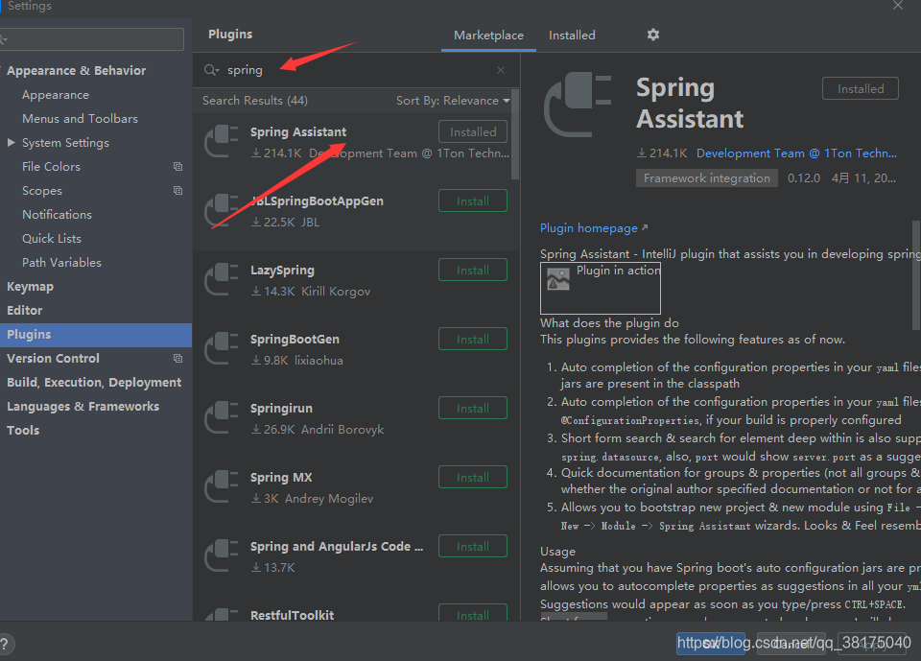The height and width of the screenshot is (661, 921).
Task: Select RestfulToolkit plugin name in results
Action: (292, 615)
